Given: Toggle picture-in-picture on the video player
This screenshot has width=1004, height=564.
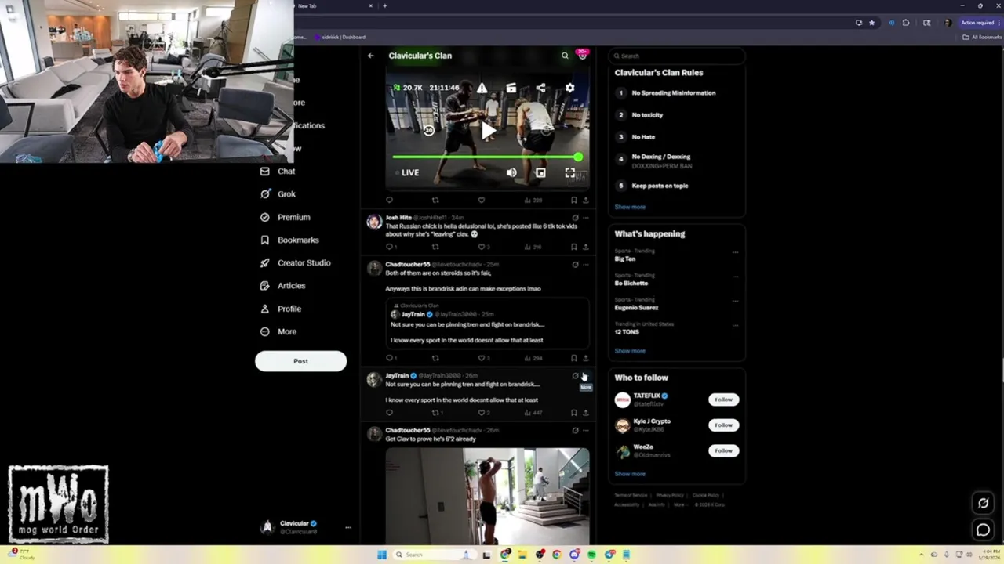Looking at the screenshot, I should [540, 172].
